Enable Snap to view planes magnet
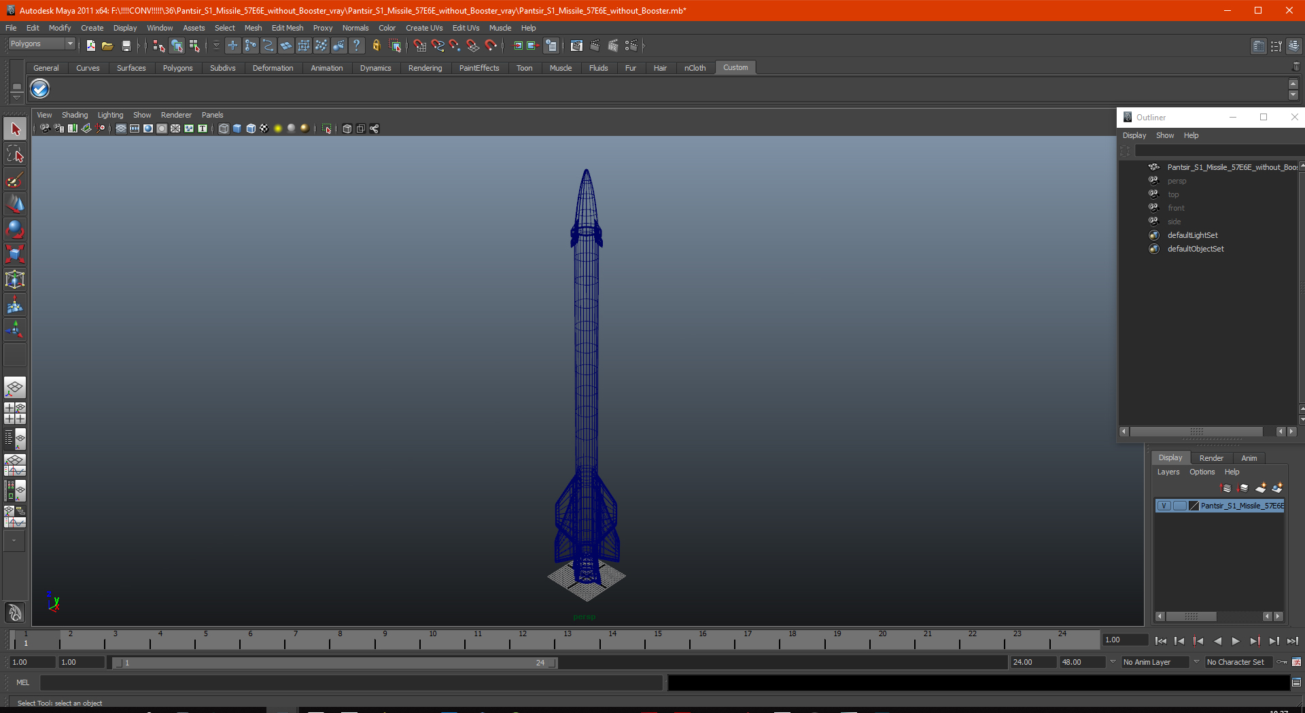The height and width of the screenshot is (713, 1305). 473,46
